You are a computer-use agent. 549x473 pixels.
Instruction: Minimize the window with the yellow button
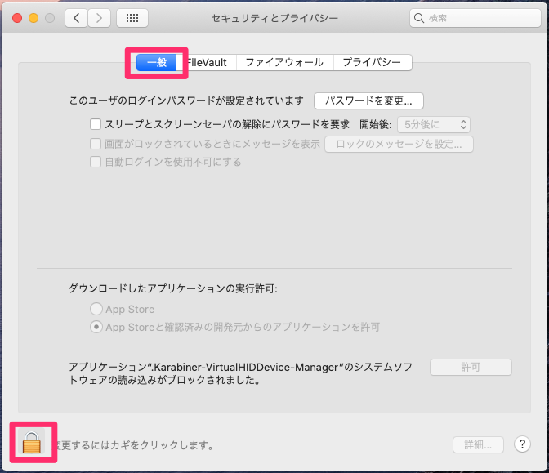point(33,18)
